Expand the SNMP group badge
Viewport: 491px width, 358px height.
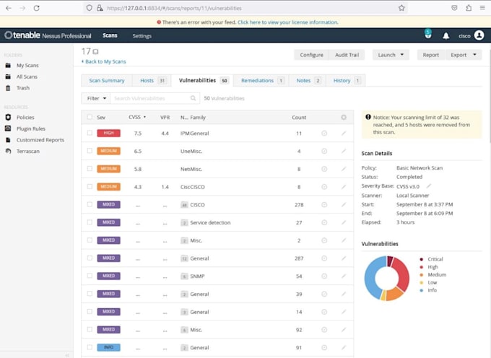point(184,276)
